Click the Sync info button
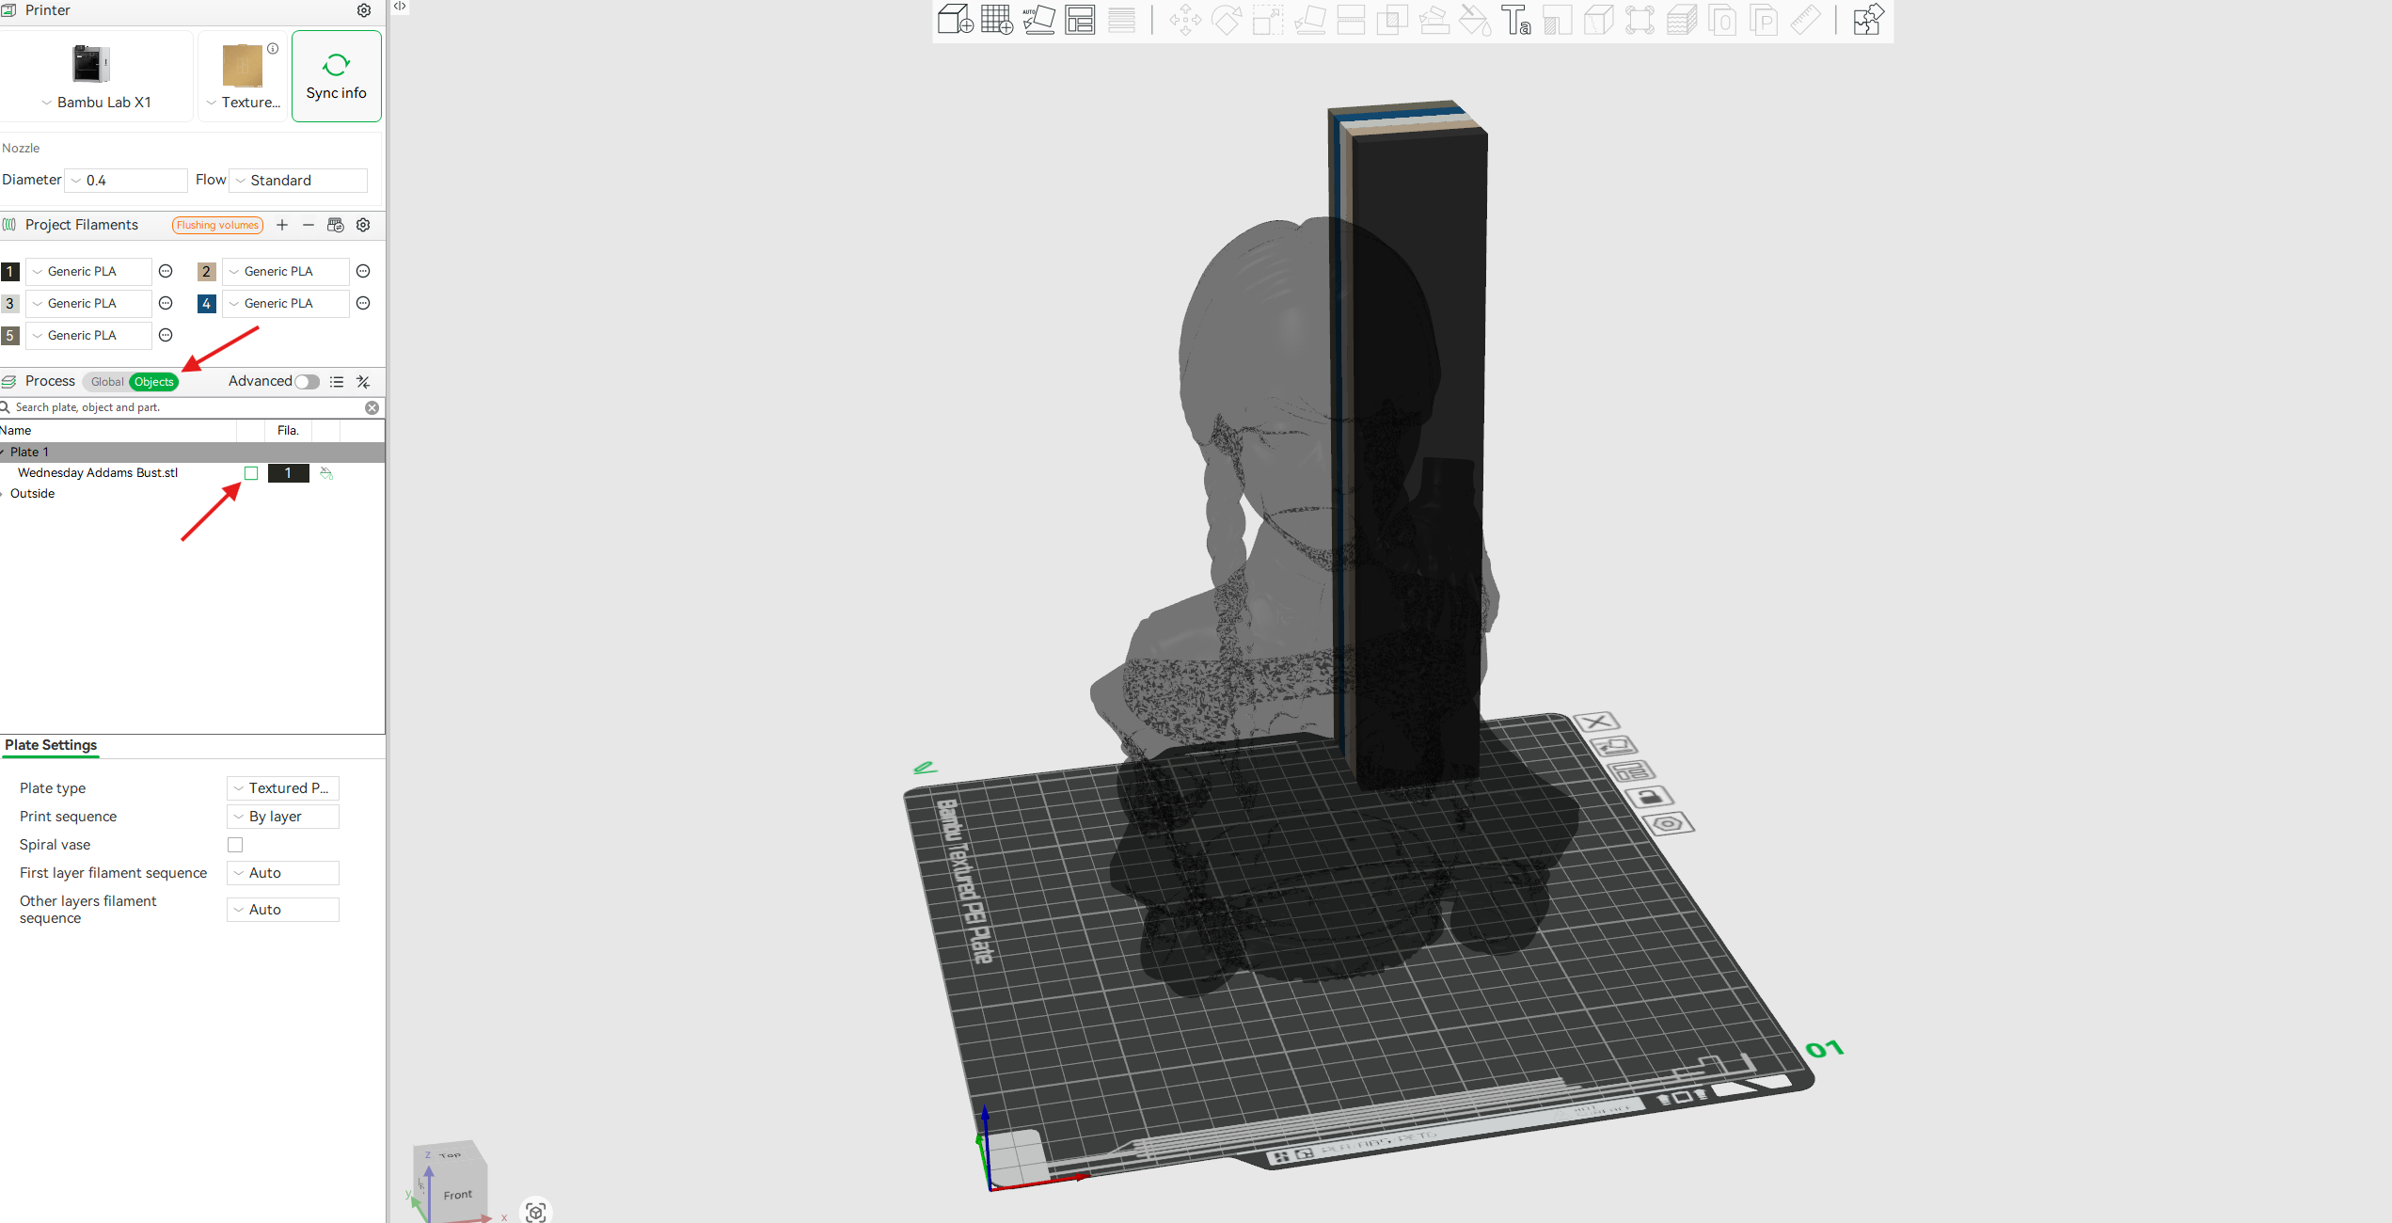 point(337,76)
